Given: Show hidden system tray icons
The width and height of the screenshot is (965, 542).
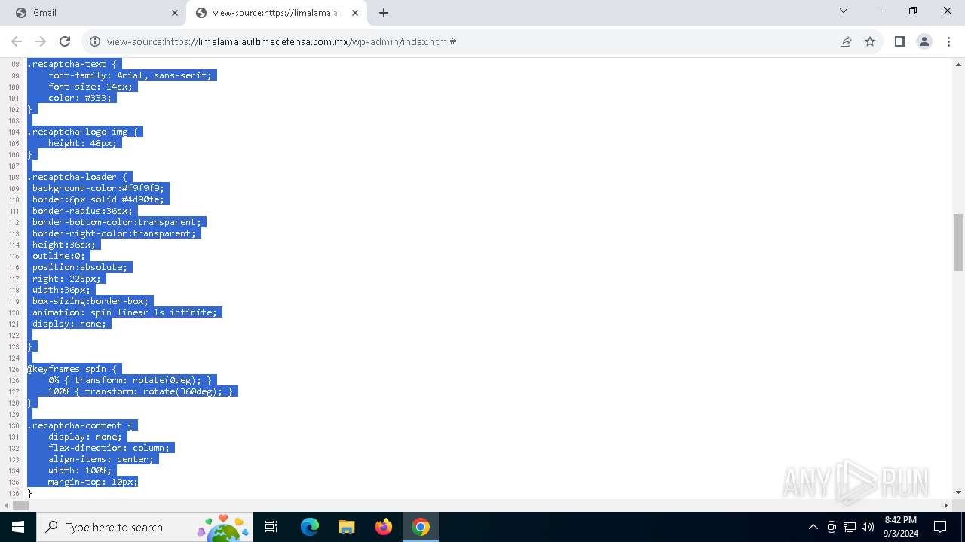Looking at the screenshot, I should tap(813, 527).
